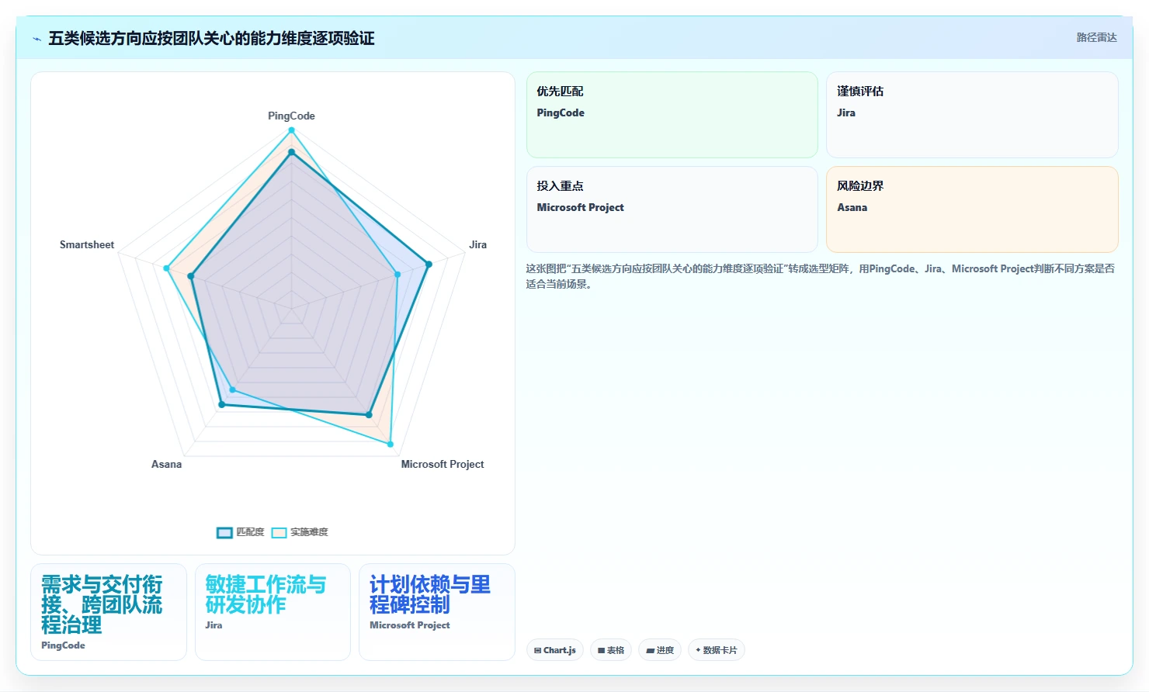The height and width of the screenshot is (692, 1149).
Task: Open the 投入重点 Microsoft Project card
Action: tap(672, 209)
